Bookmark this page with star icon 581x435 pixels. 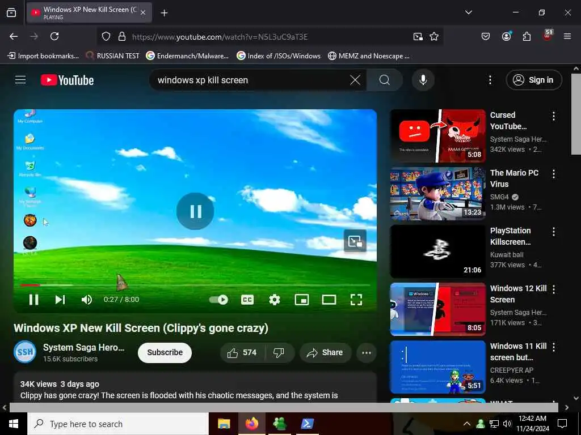434,36
